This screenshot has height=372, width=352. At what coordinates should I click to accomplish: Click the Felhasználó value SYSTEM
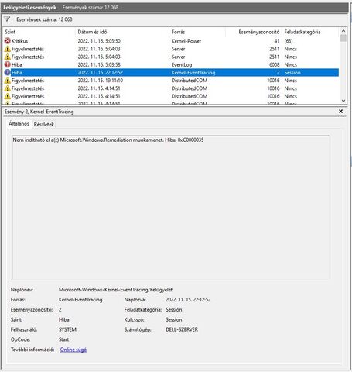click(x=67, y=329)
